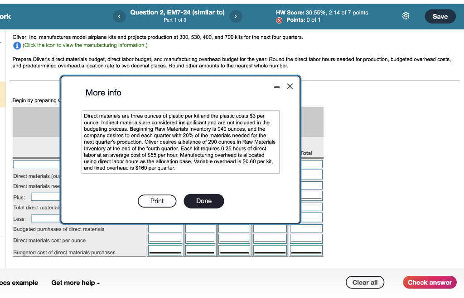
Task: Click Budgeted cost of direct materials purchases label
Action: (64, 252)
